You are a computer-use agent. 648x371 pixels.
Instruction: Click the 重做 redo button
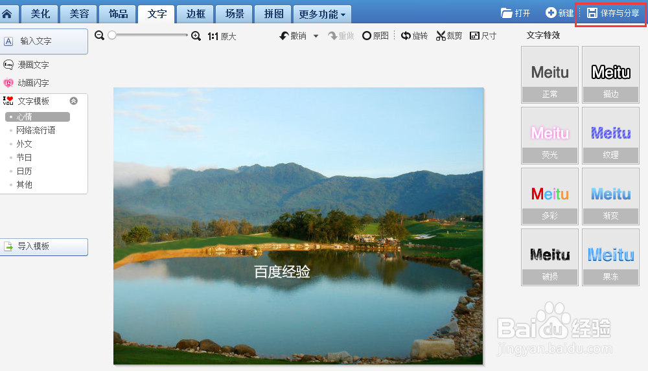click(x=341, y=36)
